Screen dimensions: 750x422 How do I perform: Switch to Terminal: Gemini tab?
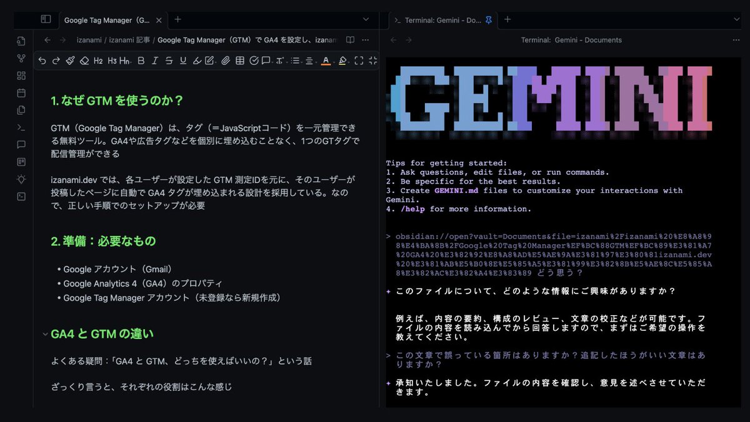click(x=442, y=20)
